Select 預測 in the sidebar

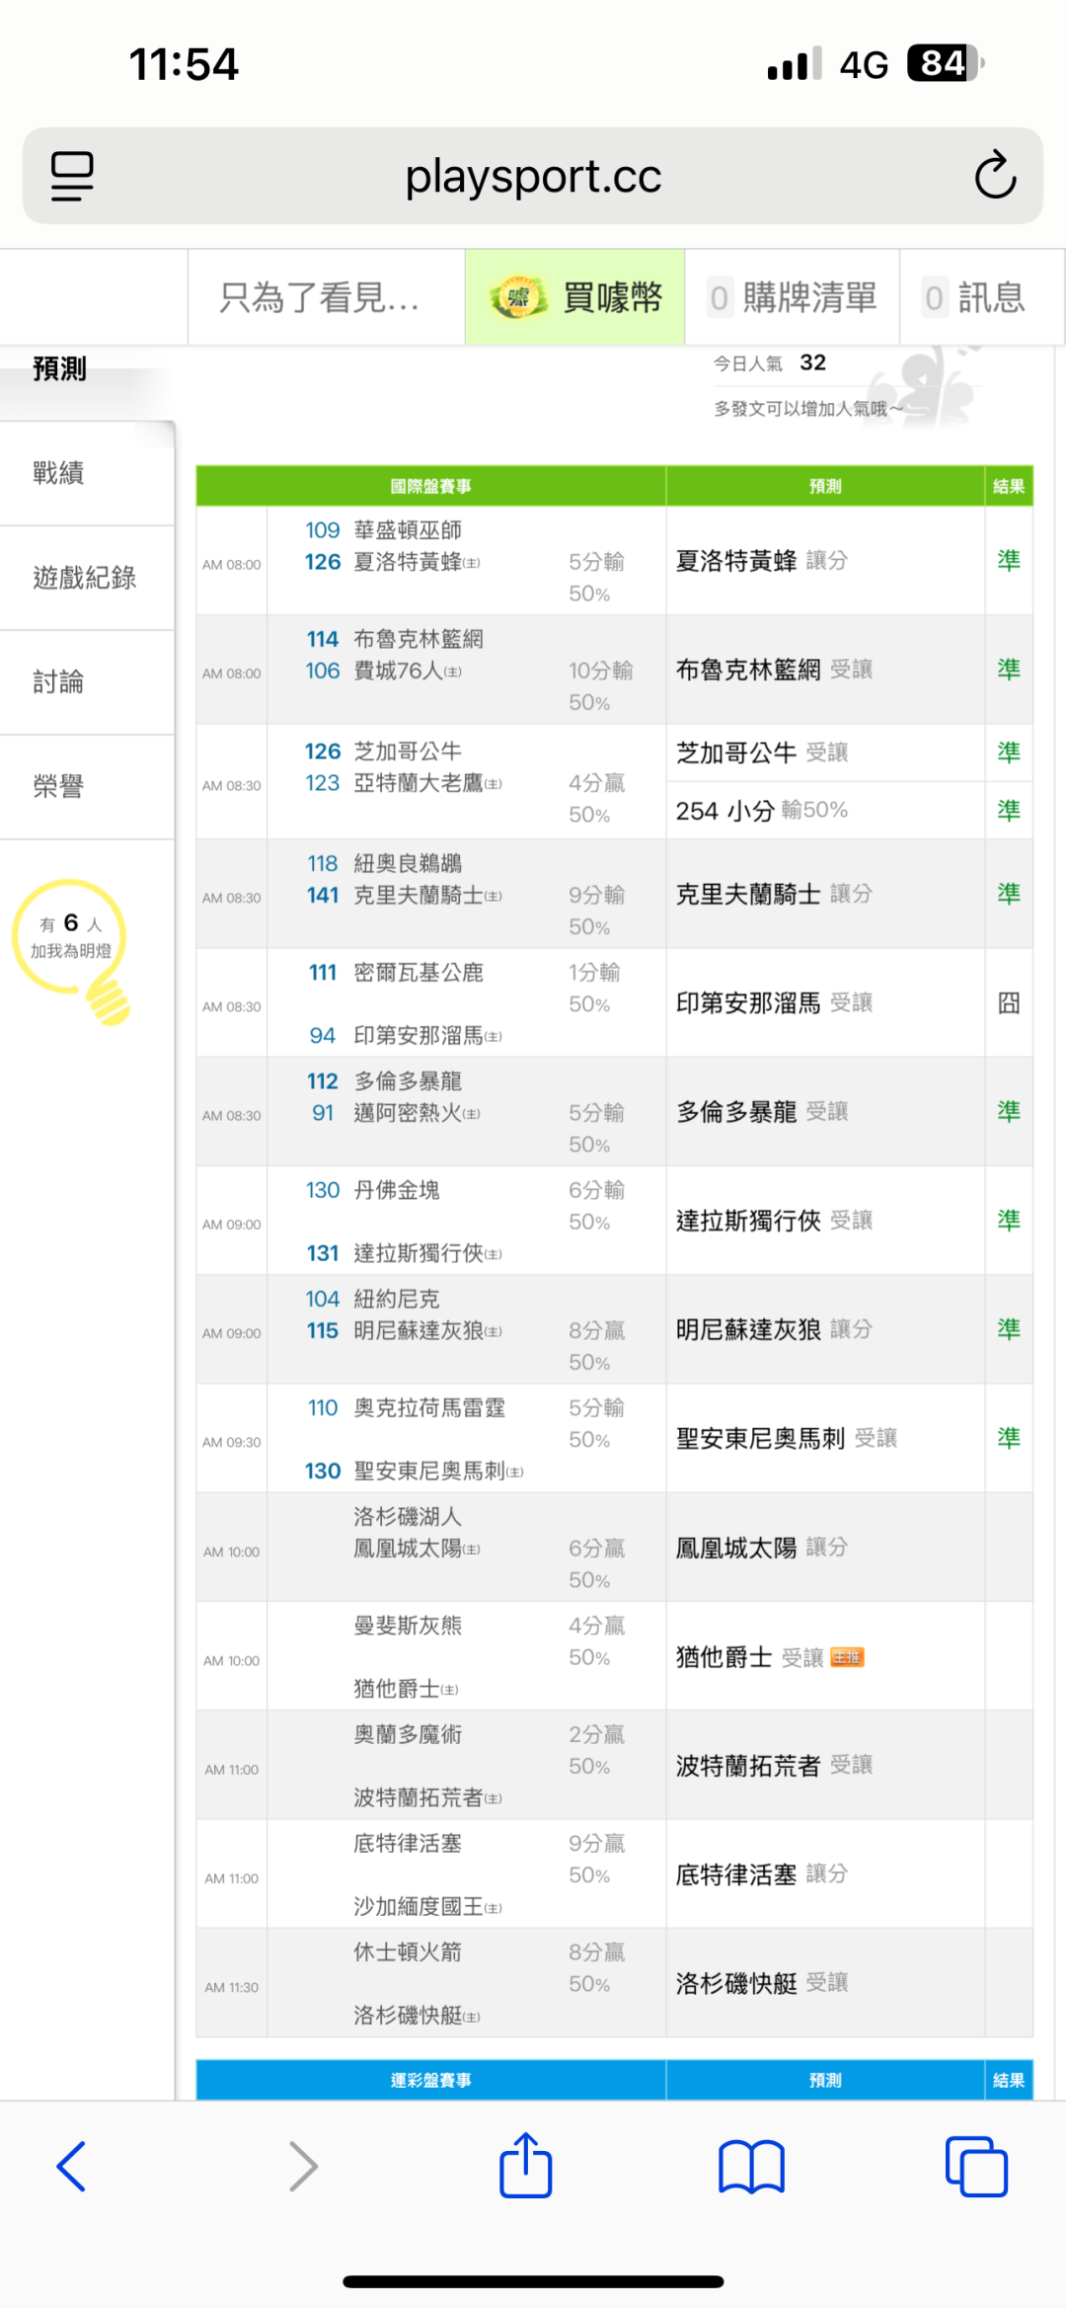[60, 369]
